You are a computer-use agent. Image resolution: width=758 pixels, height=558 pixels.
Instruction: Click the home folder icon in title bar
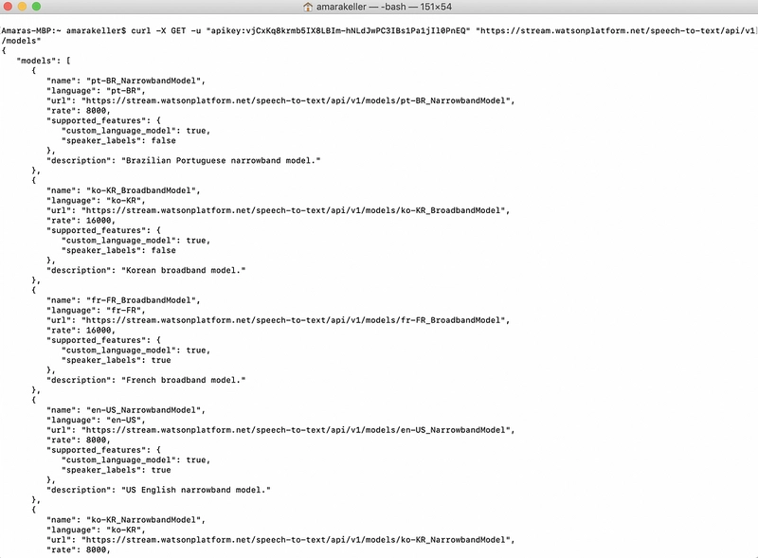[307, 7]
